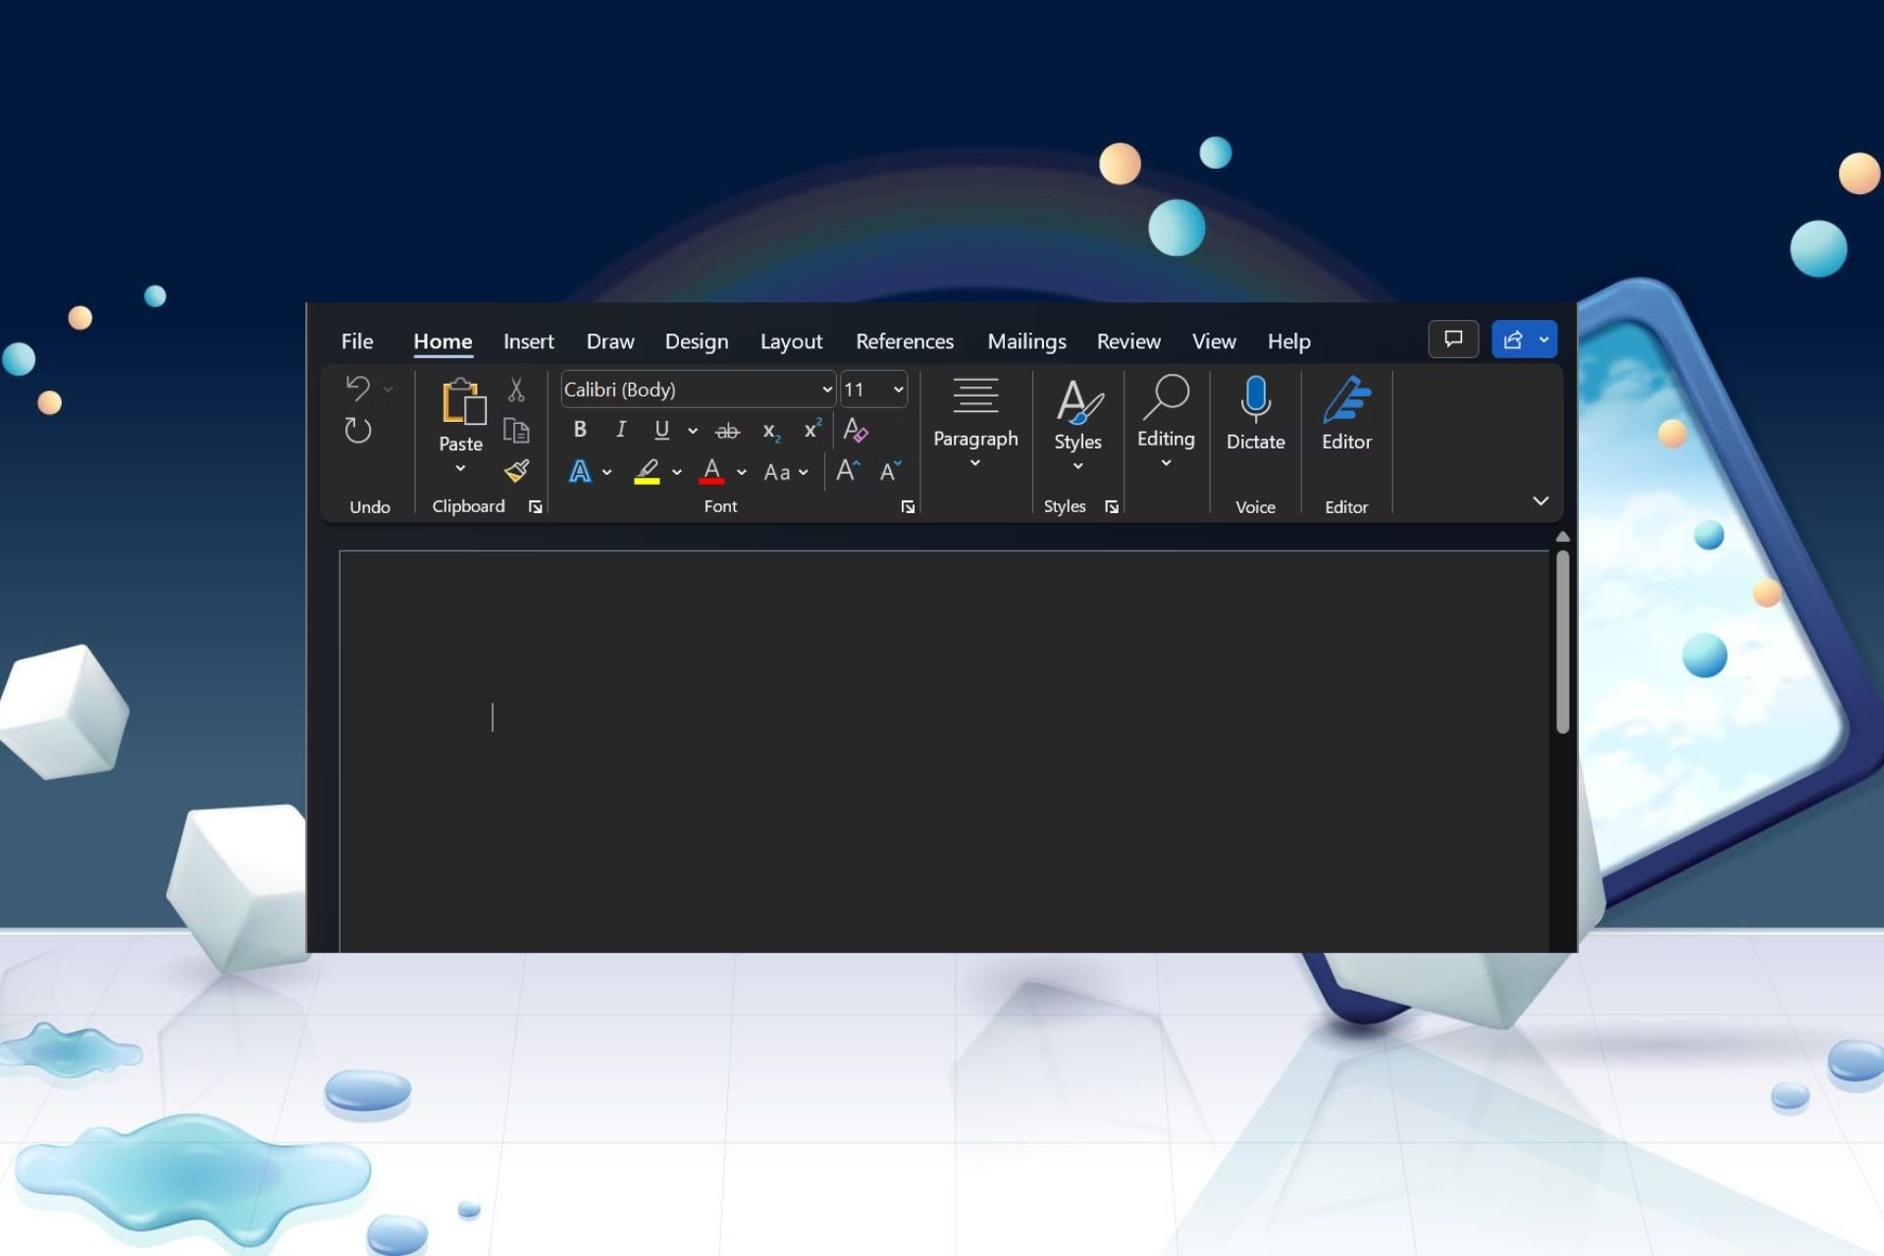The image size is (1884, 1256).
Task: Click the Undo arrow icon
Action: [x=358, y=389]
